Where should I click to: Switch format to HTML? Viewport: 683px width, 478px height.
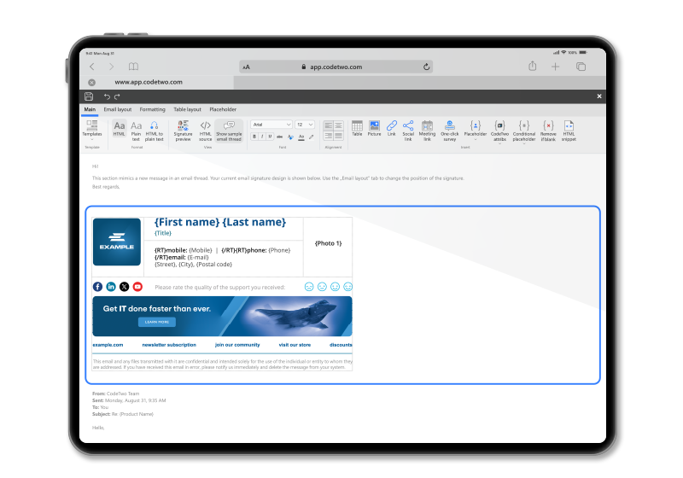[x=119, y=128]
